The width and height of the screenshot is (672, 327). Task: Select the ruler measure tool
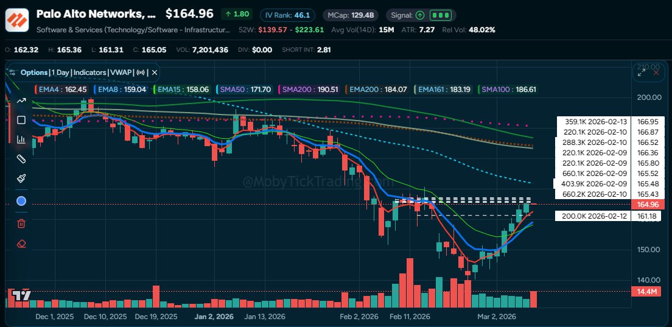[x=21, y=160]
